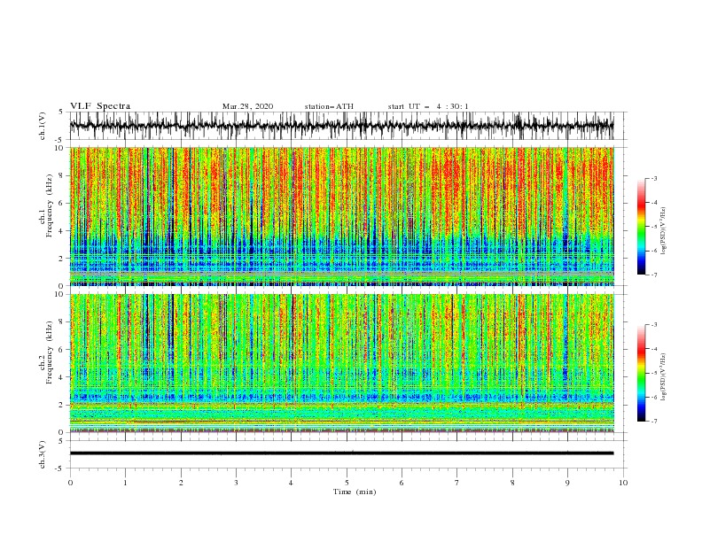Image resolution: width=702 pixels, height=542 pixels.
Task: Select the ch.2 colorbar 'log(PSD)(V²/Hz)' label
Action: (x=664, y=376)
